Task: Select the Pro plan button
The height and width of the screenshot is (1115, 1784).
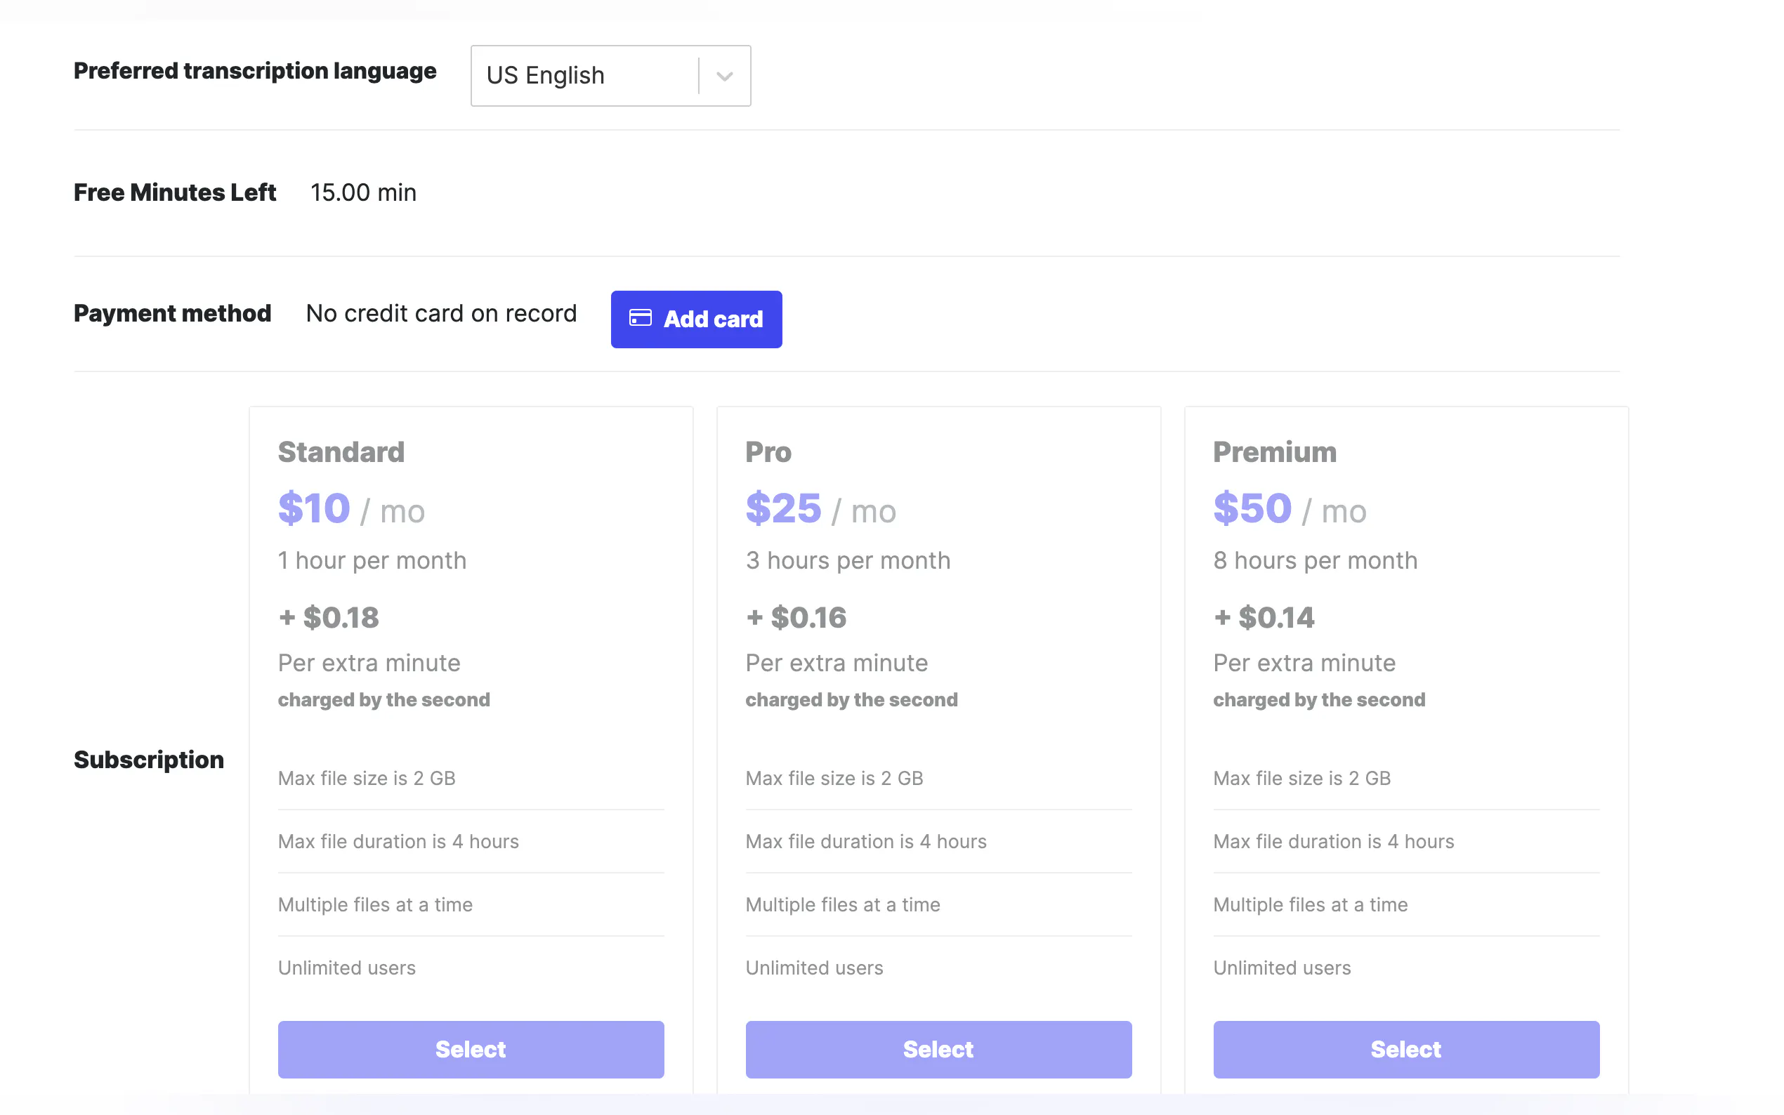Action: (x=938, y=1048)
